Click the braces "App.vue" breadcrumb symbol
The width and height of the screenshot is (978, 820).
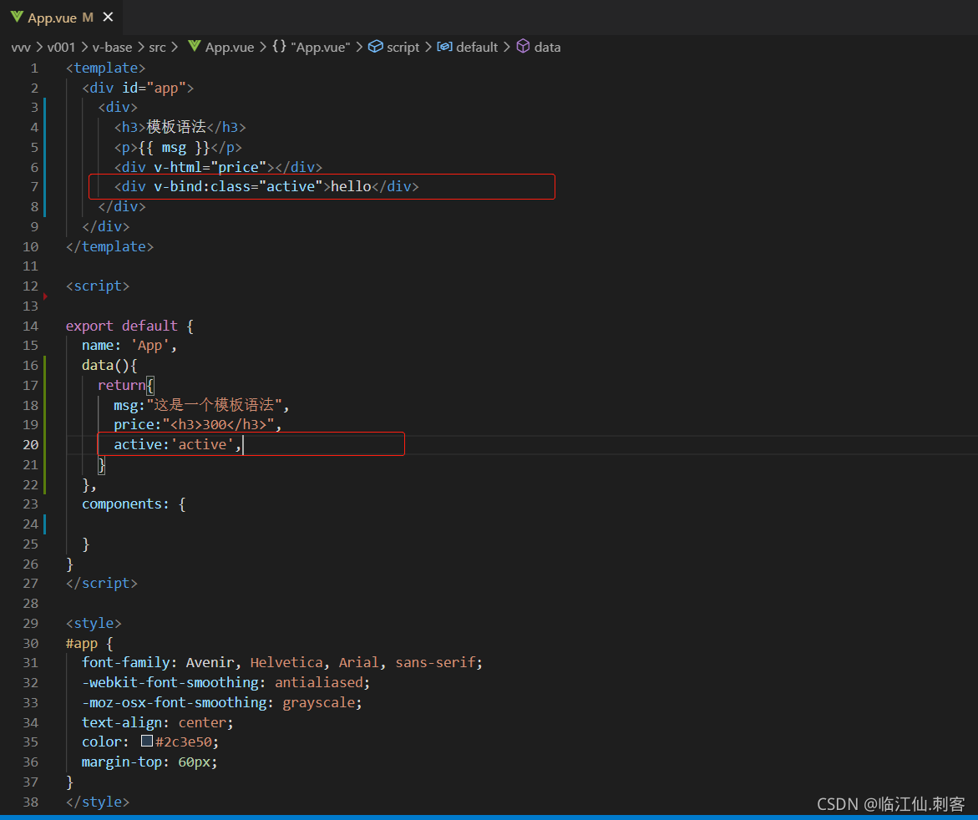(312, 48)
